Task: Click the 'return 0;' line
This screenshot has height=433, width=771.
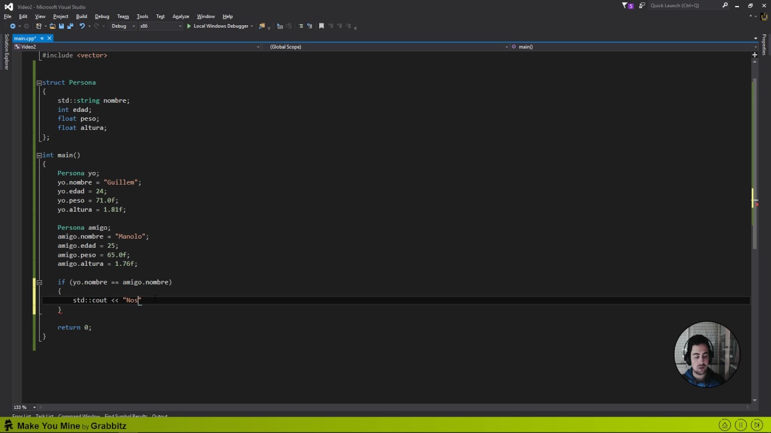Action: (74, 327)
